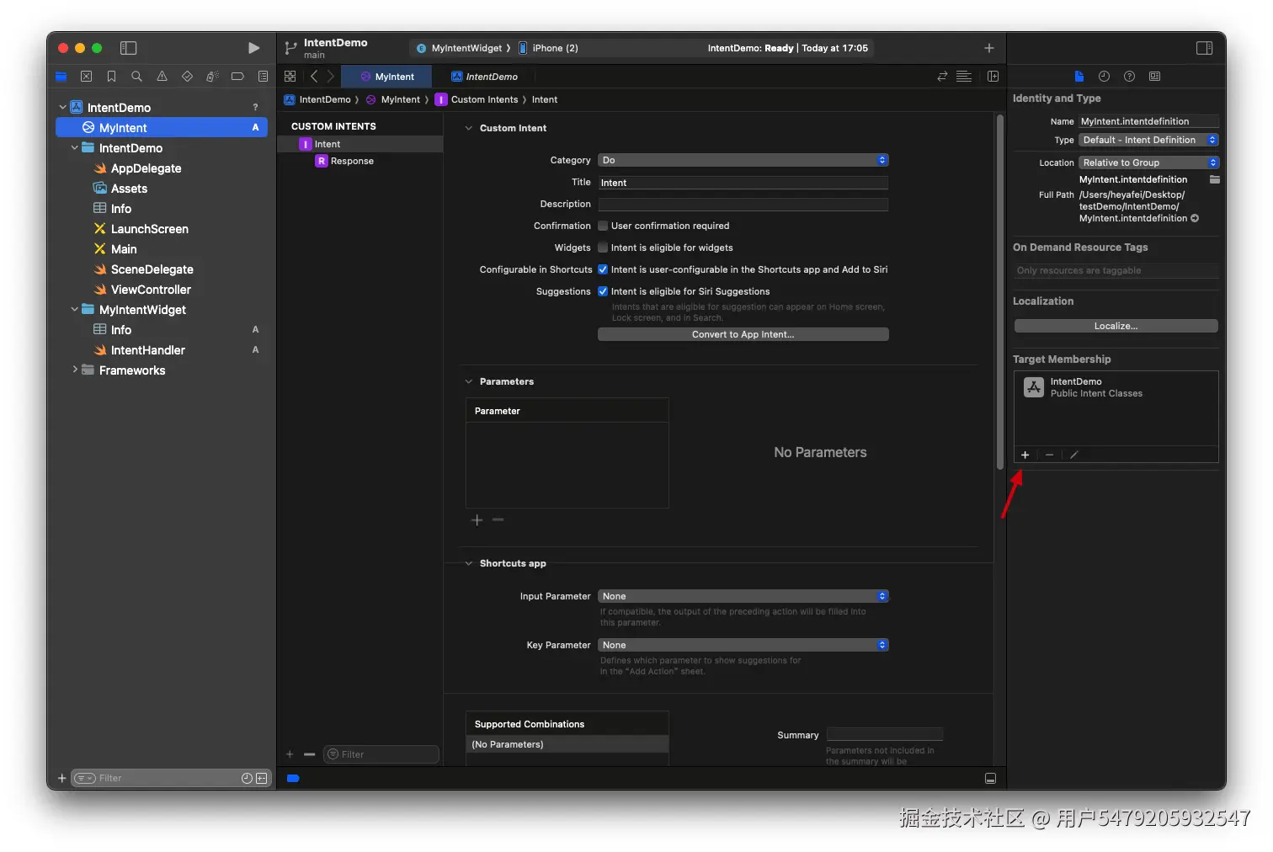Enable User confirmation required
Screen dimensions: 1273x852
click(603, 226)
